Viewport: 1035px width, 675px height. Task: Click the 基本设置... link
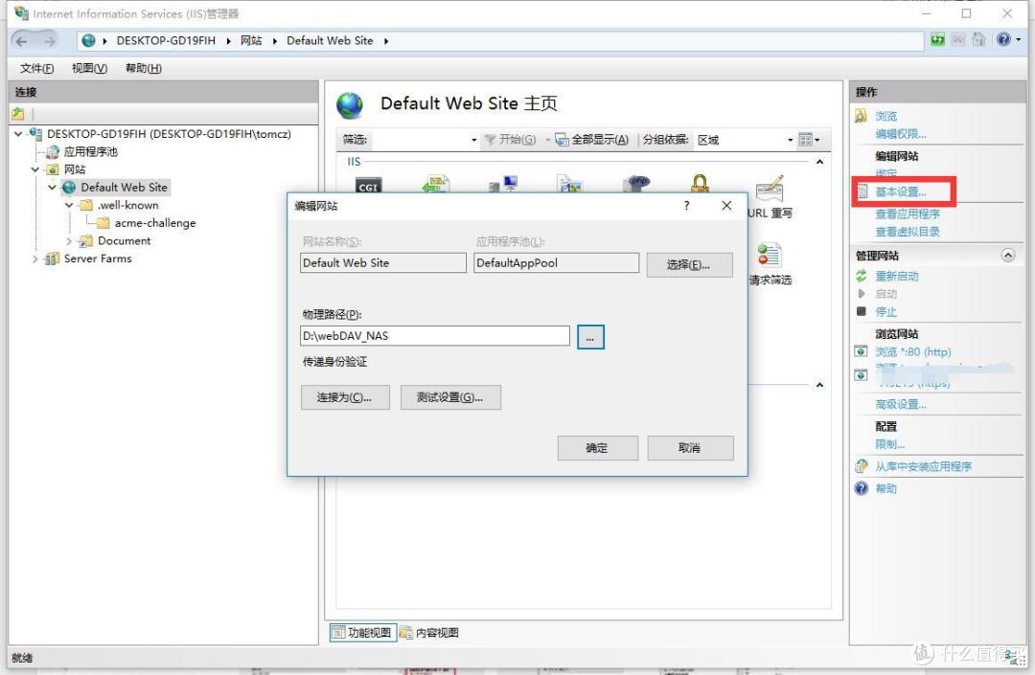pyautogui.click(x=901, y=192)
